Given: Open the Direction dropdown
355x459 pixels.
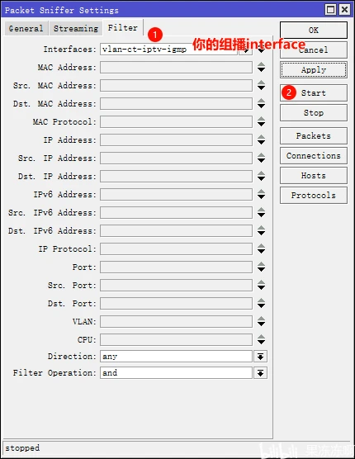Looking at the screenshot, I should 260,357.
